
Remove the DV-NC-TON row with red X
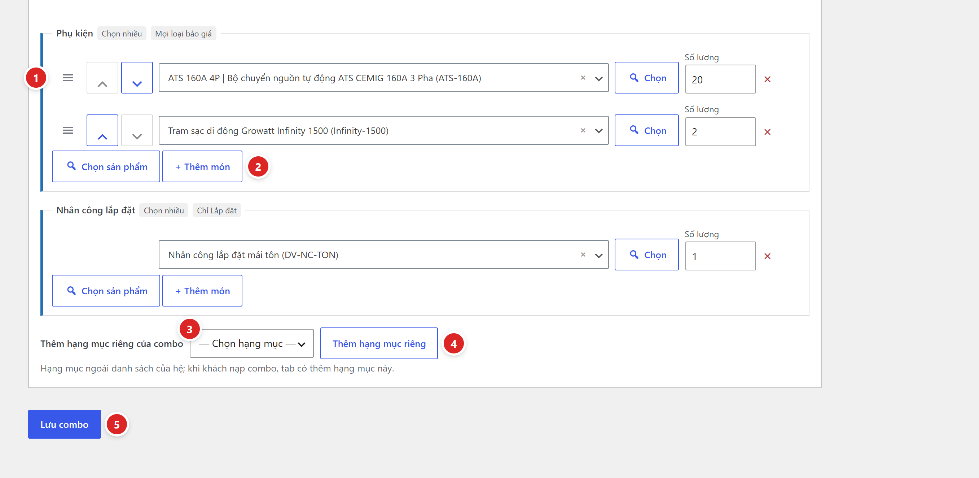point(767,256)
